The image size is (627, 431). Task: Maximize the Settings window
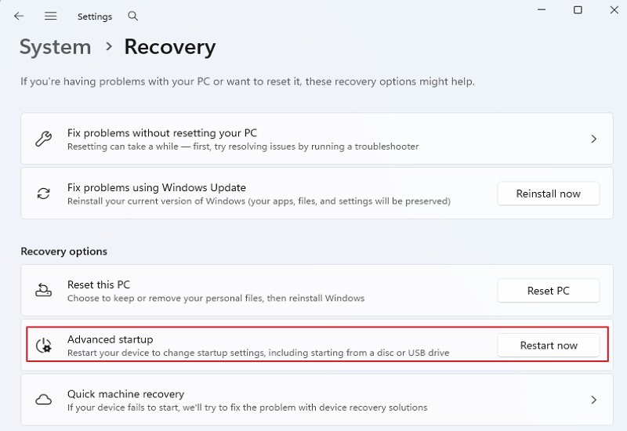click(x=578, y=10)
